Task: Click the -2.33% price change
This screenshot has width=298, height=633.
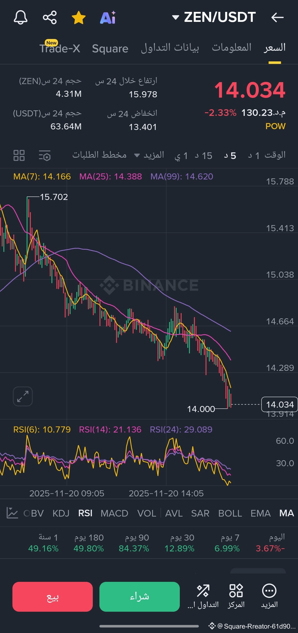Action: (x=220, y=113)
